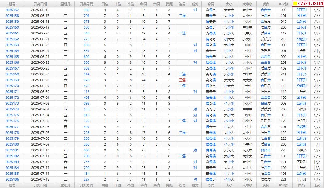Click winning number 748
Image resolution: width=324 pixels, height=188 pixels.
(86, 33)
